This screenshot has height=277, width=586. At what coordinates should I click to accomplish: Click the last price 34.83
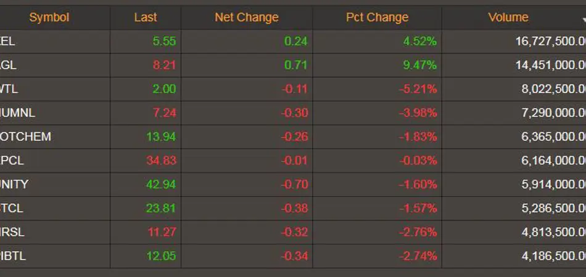point(161,161)
